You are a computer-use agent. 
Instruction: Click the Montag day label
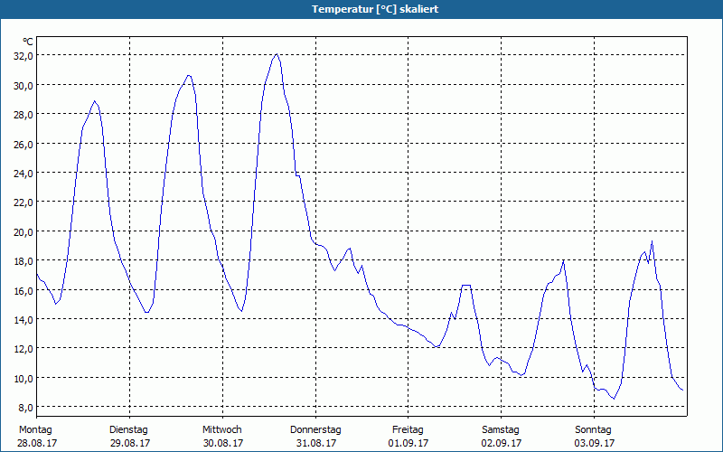tap(35, 430)
